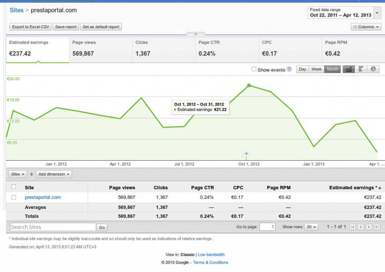Expand the Add dimension dropdown
The image size is (385, 272).
point(54,174)
